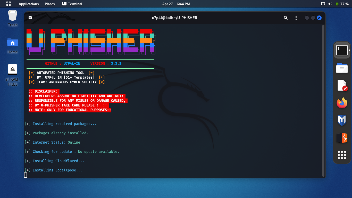Screen dimensions: 352x198
Task: Click 'Checking for update' line
Action: coord(72,152)
